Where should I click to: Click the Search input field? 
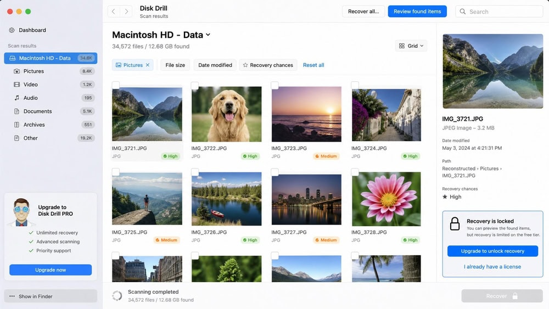click(x=499, y=12)
